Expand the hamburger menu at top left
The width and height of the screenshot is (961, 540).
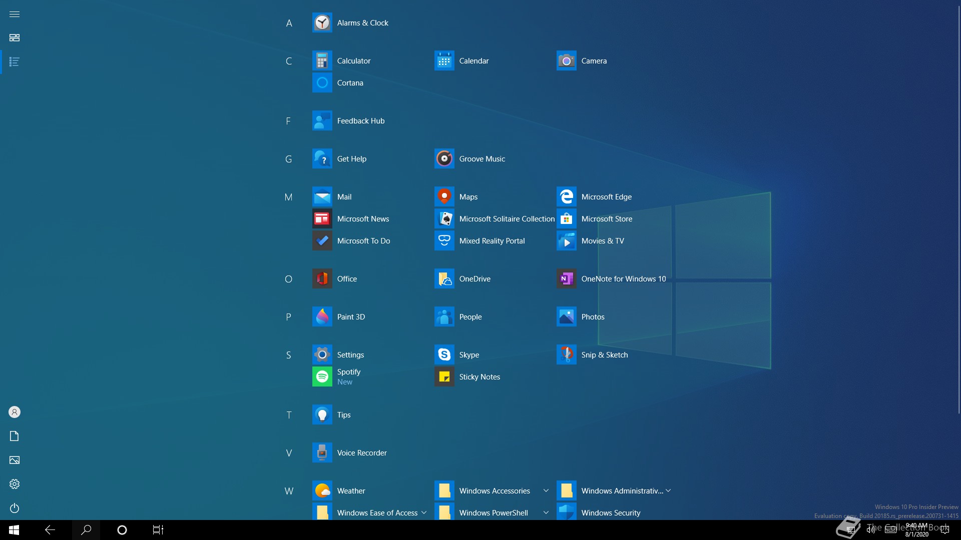pyautogui.click(x=15, y=14)
